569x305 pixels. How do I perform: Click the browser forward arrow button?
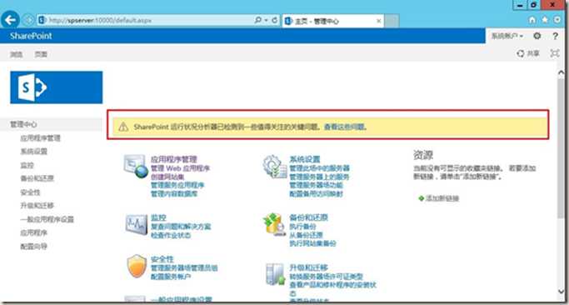click(28, 20)
